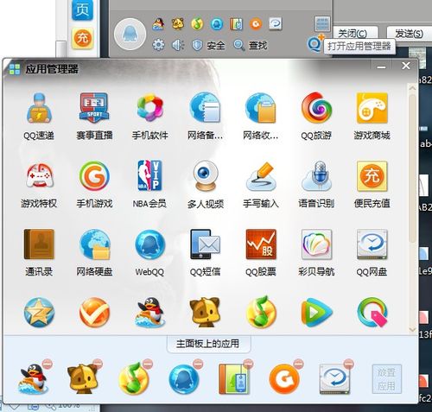Remove QQ音乐 from main panel
The image size is (432, 412).
point(148,364)
